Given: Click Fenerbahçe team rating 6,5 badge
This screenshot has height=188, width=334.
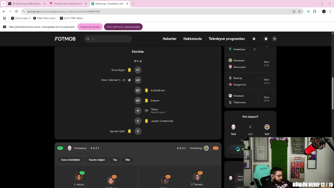Looking at the screenshot, I should point(216,148).
